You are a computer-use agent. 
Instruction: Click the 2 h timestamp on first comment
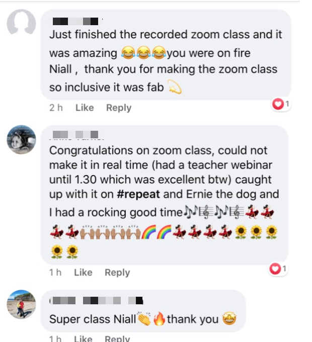click(56, 108)
